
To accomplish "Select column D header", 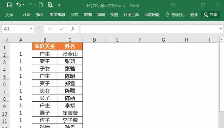I will (x=94, y=40).
